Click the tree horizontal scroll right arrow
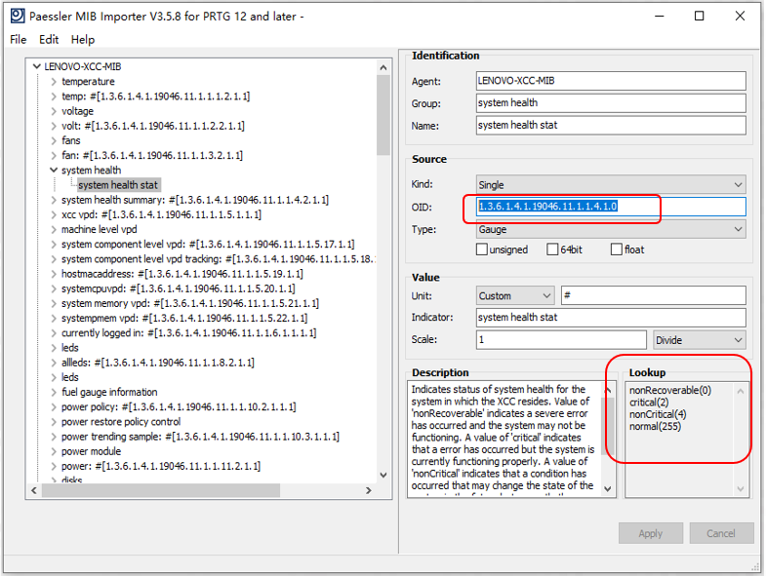Viewport: 766px width, 576px height. 369,490
